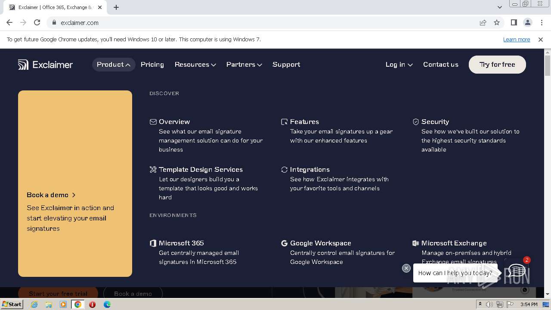Open a new browser tab
The width and height of the screenshot is (551, 310).
(116, 7)
